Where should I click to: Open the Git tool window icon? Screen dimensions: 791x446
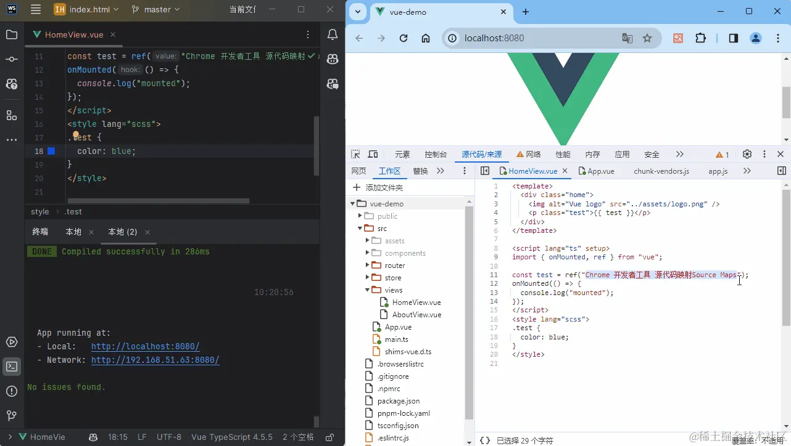11,416
